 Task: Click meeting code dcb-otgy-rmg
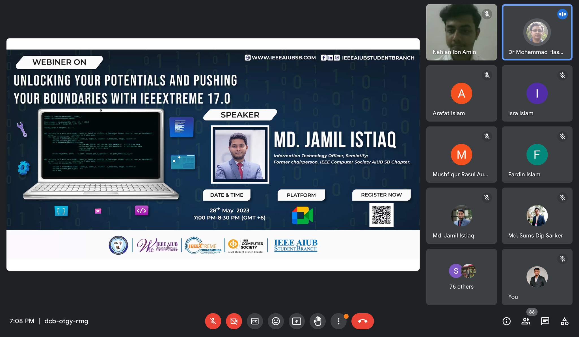[66, 321]
